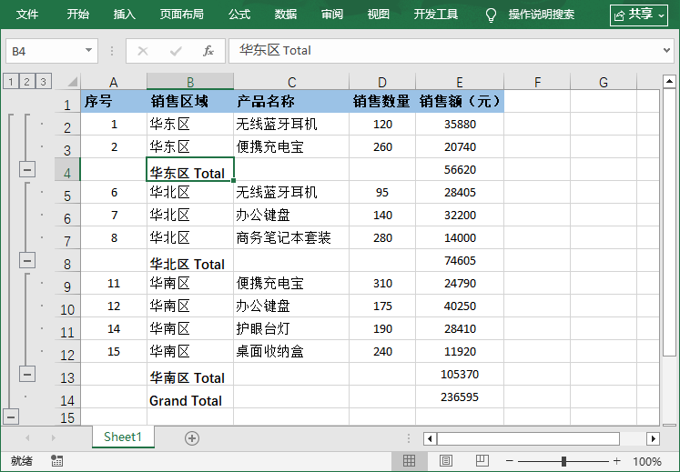Viewport: 680px width, 472px height.
Task: Click the confirm checkmark in formula bar
Action: click(x=176, y=51)
